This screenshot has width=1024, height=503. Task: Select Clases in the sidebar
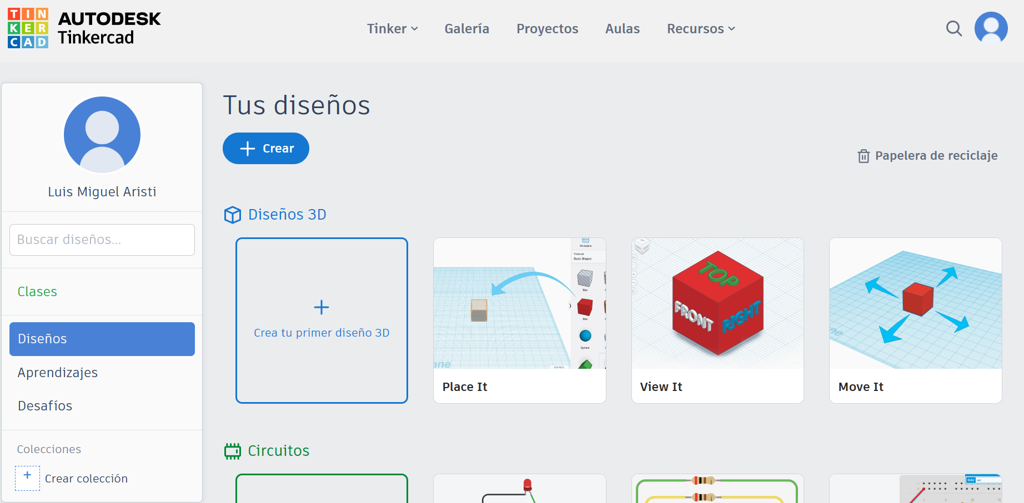37,292
